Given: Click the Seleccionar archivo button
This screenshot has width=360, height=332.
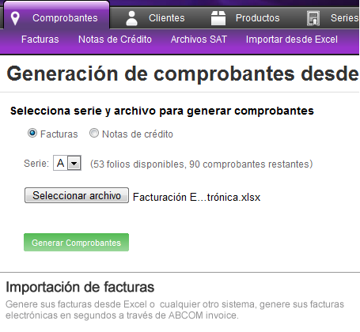Looking at the screenshot, I should [77, 195].
